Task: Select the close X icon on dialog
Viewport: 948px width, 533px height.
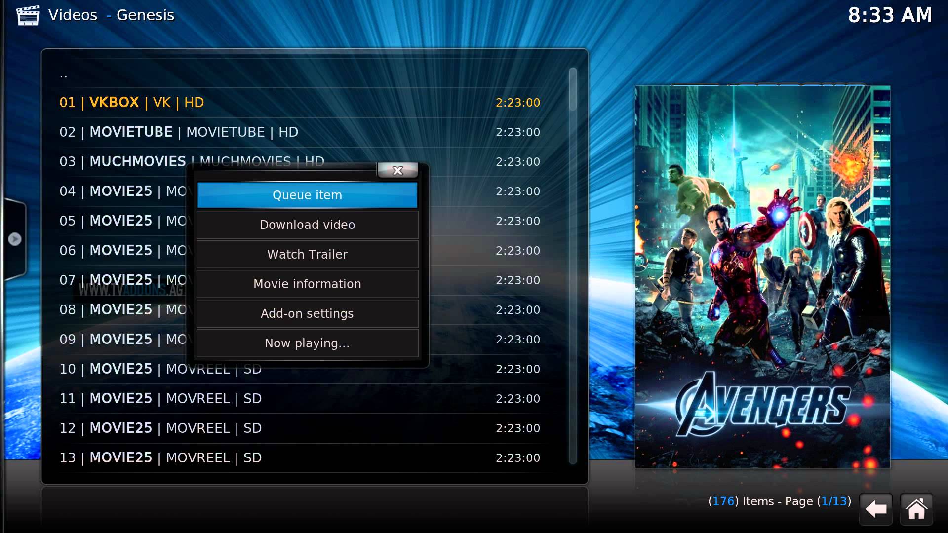Action: (397, 169)
